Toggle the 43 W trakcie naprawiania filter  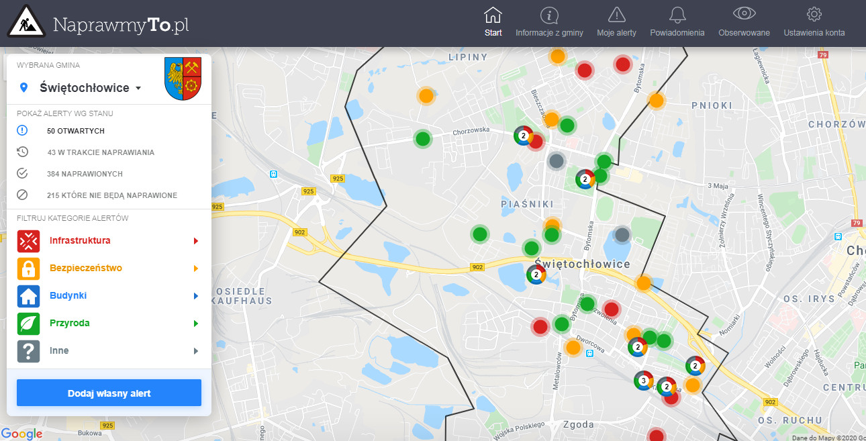[x=101, y=152]
